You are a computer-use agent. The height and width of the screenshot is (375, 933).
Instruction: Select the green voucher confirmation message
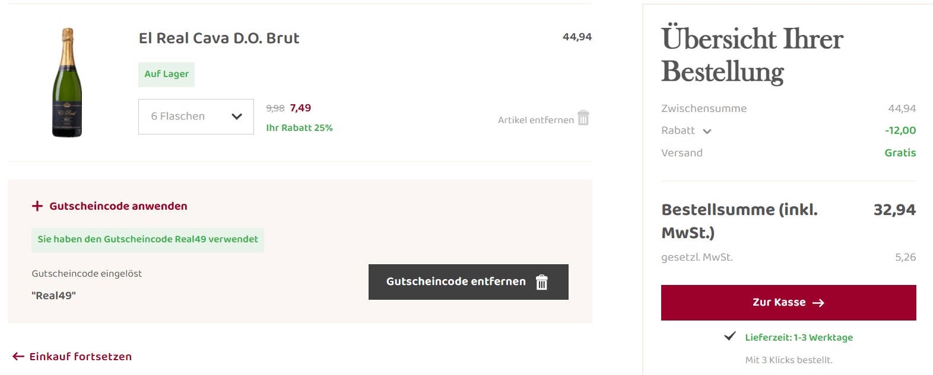point(147,240)
